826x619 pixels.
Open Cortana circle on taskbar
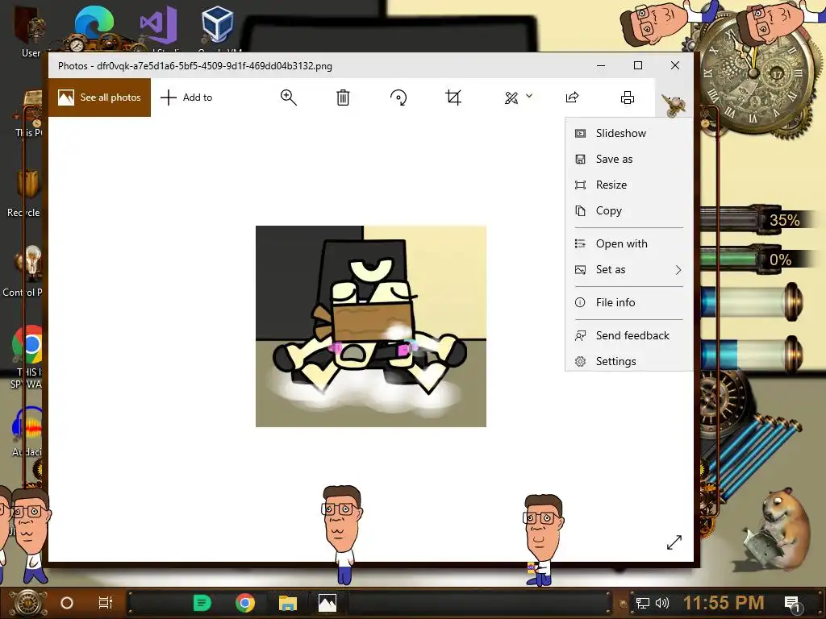click(67, 603)
